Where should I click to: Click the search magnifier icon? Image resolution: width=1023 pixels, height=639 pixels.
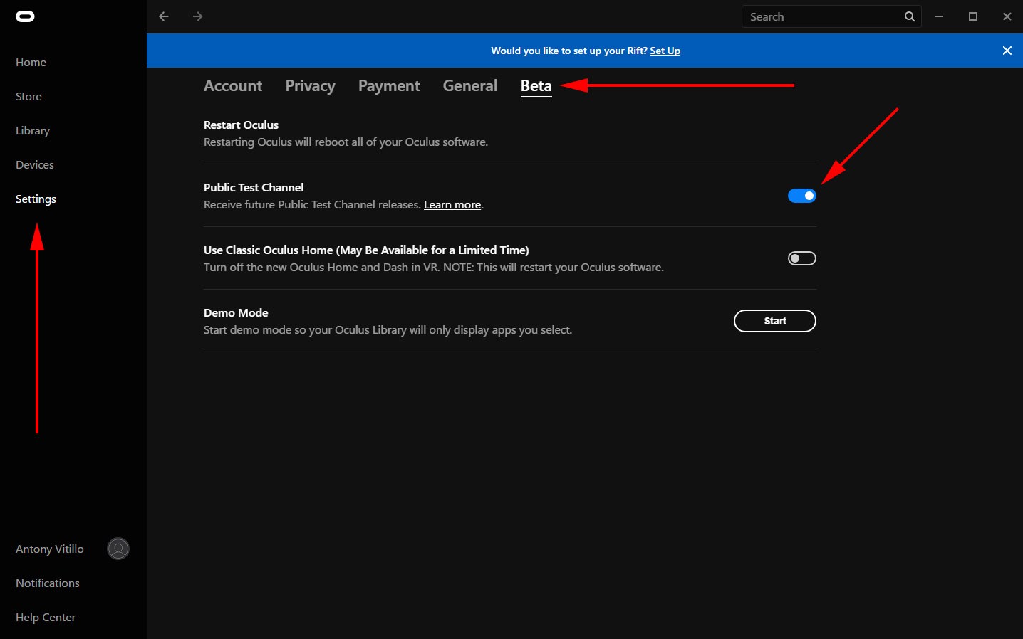[x=910, y=16]
